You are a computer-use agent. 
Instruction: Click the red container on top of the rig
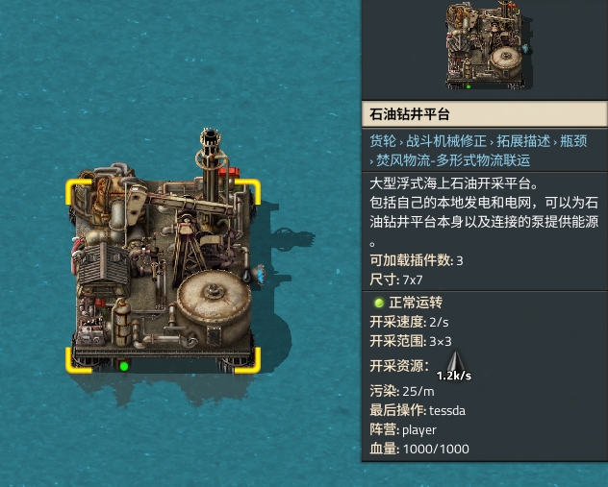(229, 173)
